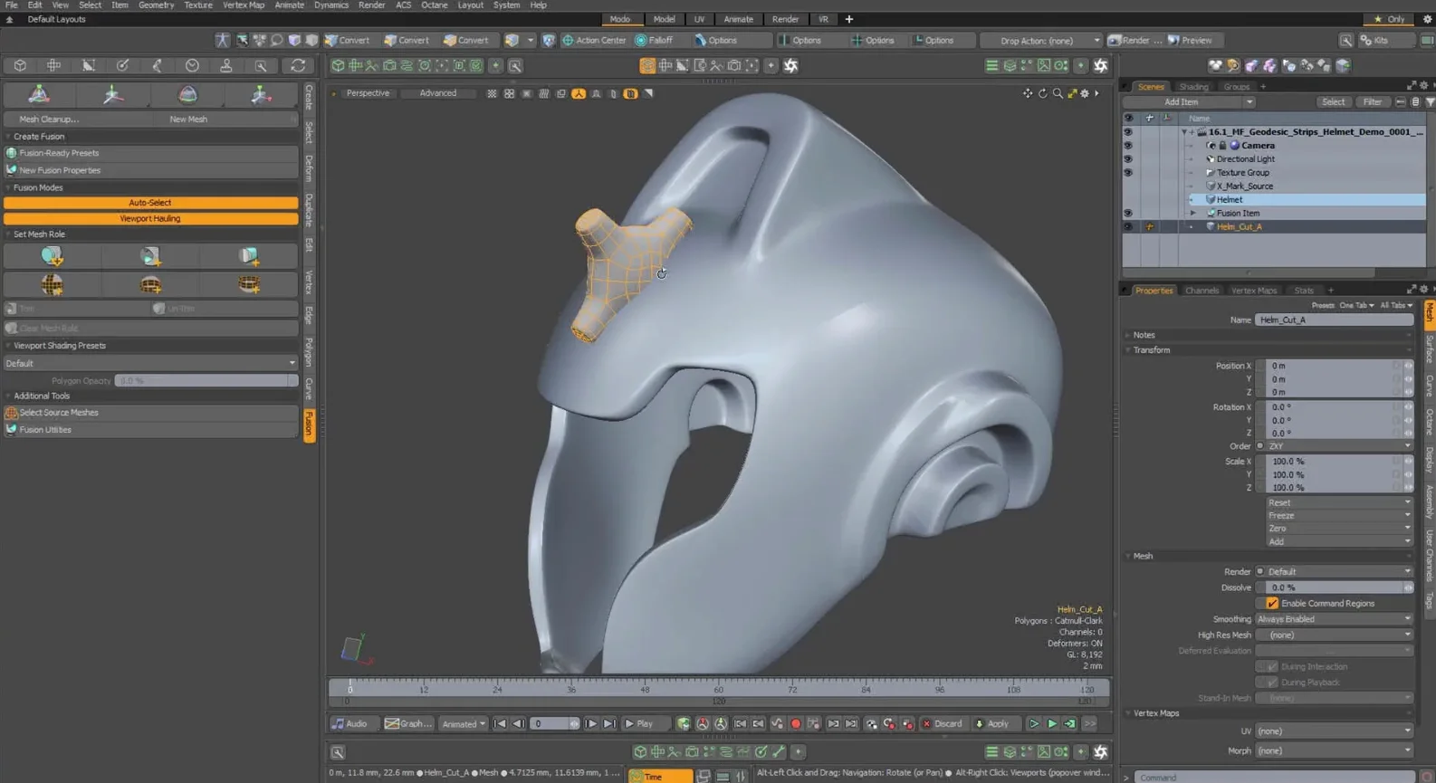Toggle the Render default radio dot

pyautogui.click(x=1260, y=572)
